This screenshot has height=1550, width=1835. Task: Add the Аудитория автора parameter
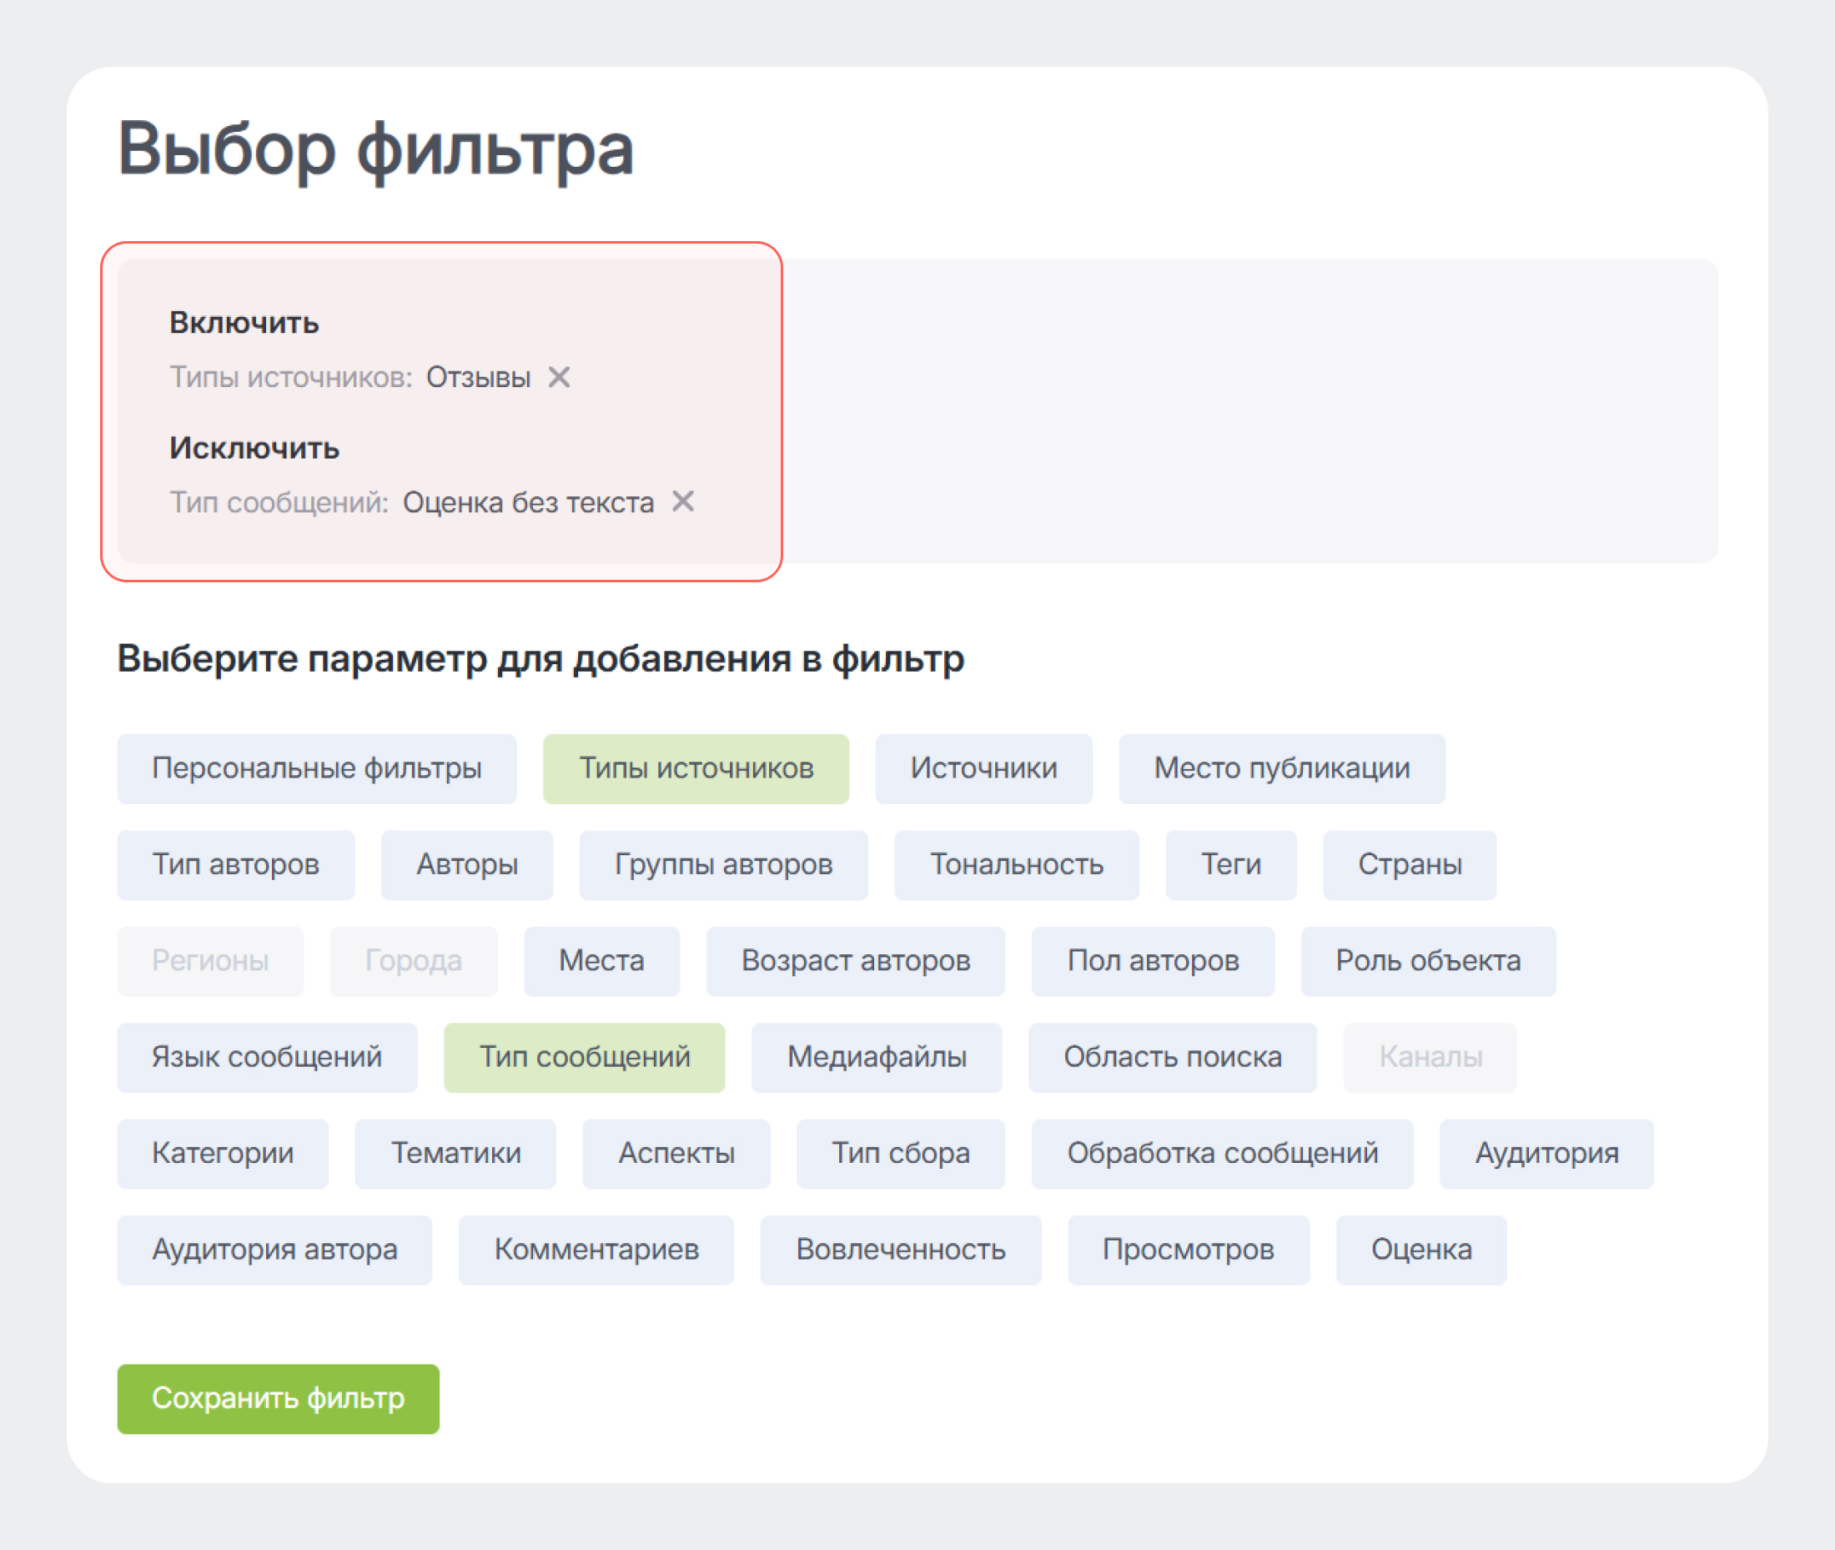pyautogui.click(x=275, y=1250)
